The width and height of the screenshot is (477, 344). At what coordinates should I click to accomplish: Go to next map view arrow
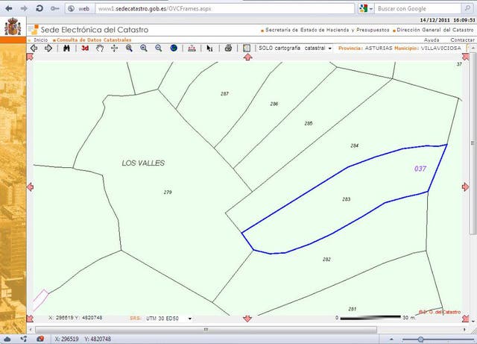coord(48,48)
